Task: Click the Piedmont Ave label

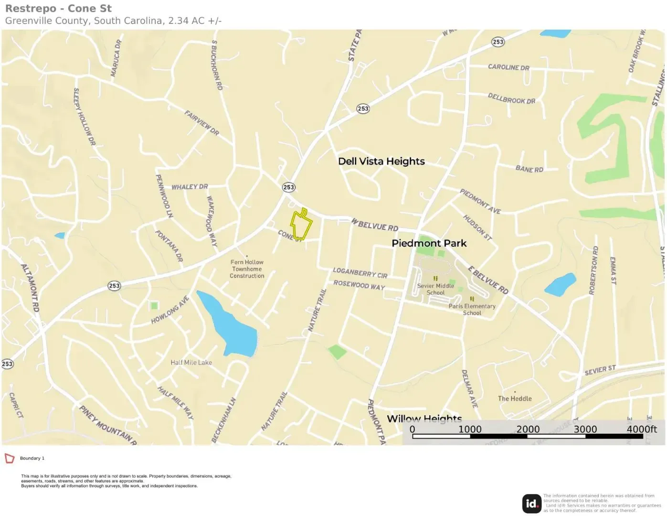Action: tap(480, 201)
